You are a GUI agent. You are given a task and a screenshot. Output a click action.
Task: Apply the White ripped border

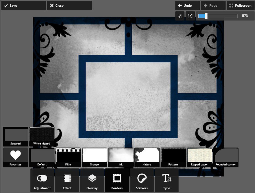pos(42,136)
